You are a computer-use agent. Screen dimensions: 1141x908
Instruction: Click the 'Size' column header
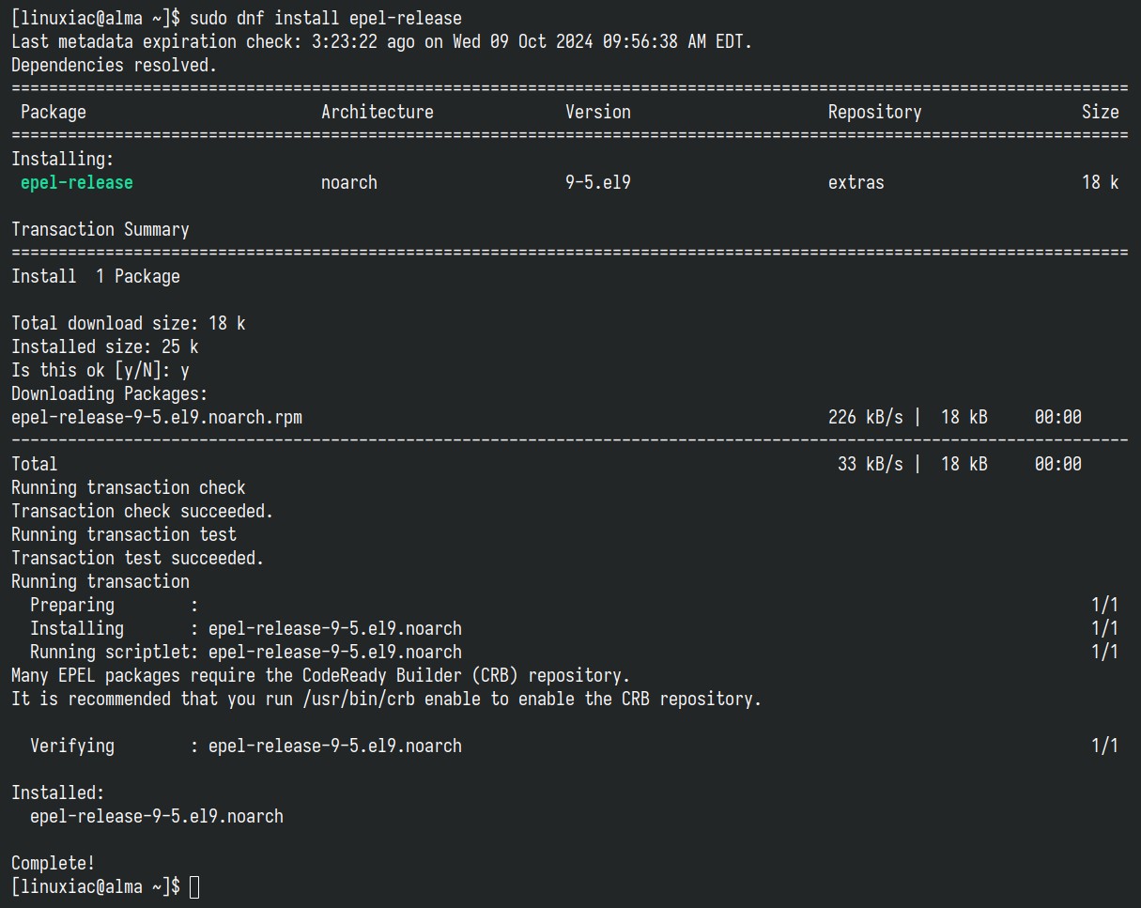pos(1101,112)
